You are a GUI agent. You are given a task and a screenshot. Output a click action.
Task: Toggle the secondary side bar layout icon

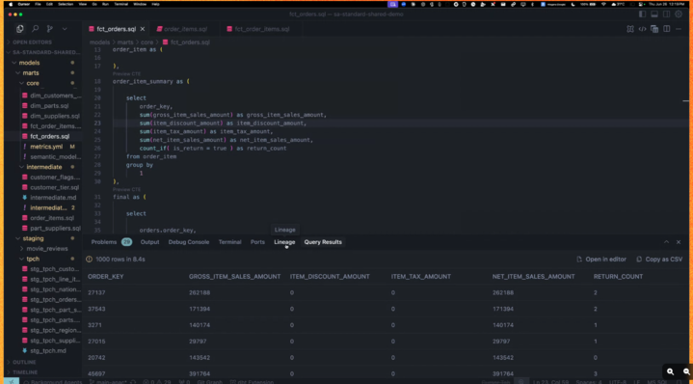click(x=666, y=14)
